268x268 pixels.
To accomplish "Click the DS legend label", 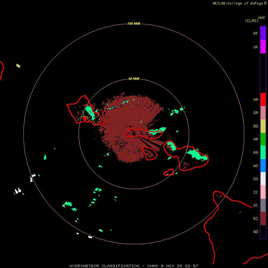I will 255,179.
